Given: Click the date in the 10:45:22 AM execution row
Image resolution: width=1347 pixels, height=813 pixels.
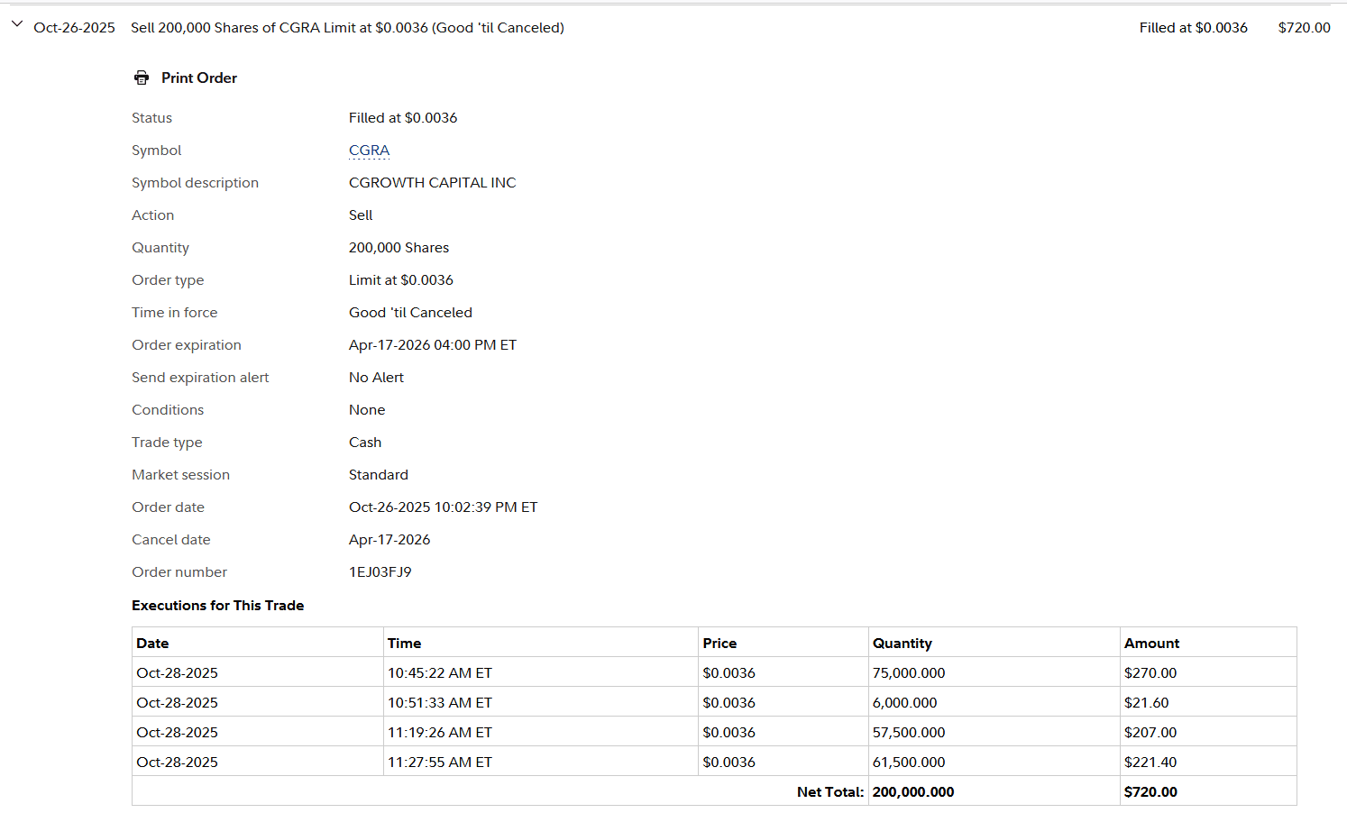Looking at the screenshot, I should click(177, 673).
